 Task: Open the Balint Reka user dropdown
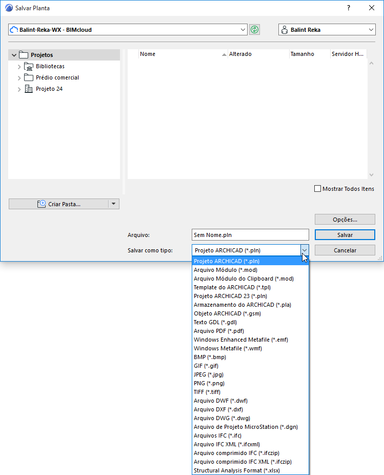tap(371, 30)
